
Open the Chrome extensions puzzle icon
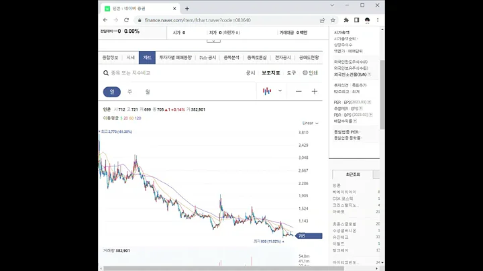[346, 20]
